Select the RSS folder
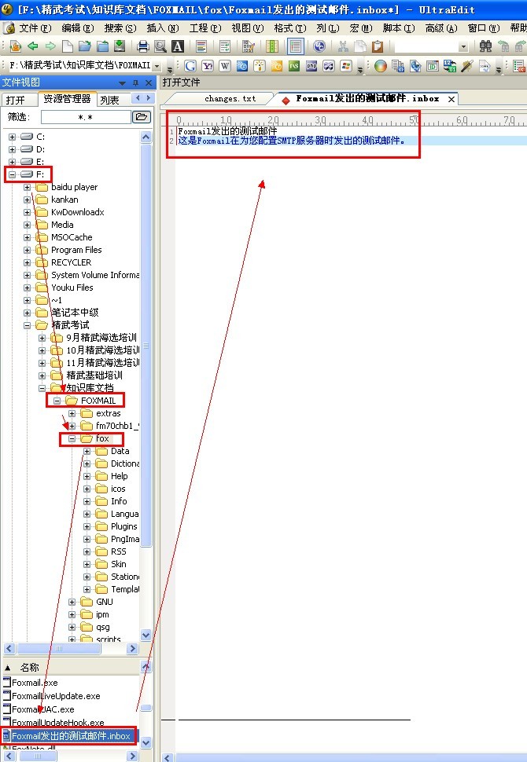This screenshot has width=527, height=762. pyautogui.click(x=118, y=551)
